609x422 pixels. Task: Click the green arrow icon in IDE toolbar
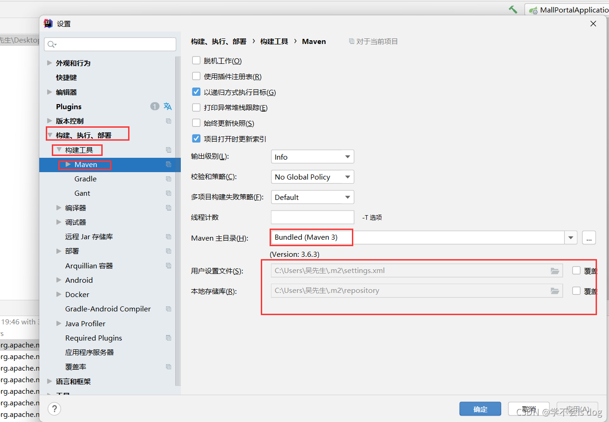[513, 8]
